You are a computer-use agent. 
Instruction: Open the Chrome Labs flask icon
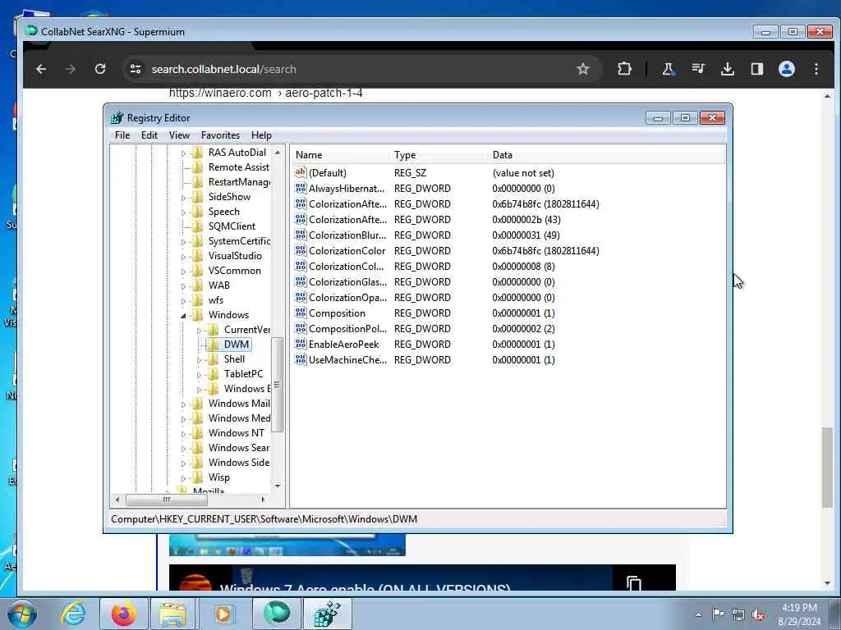coord(669,69)
